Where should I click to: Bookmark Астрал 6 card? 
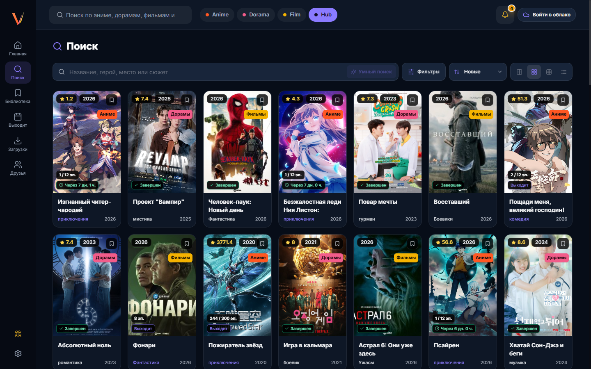pos(412,244)
